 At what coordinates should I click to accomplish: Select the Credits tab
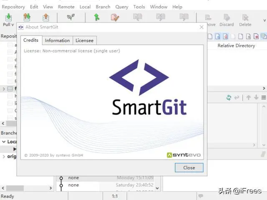coord(31,40)
